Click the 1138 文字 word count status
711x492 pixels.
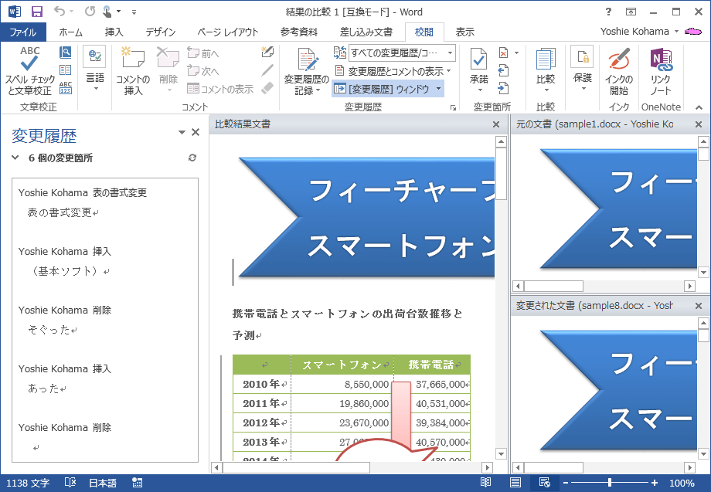coord(28,483)
